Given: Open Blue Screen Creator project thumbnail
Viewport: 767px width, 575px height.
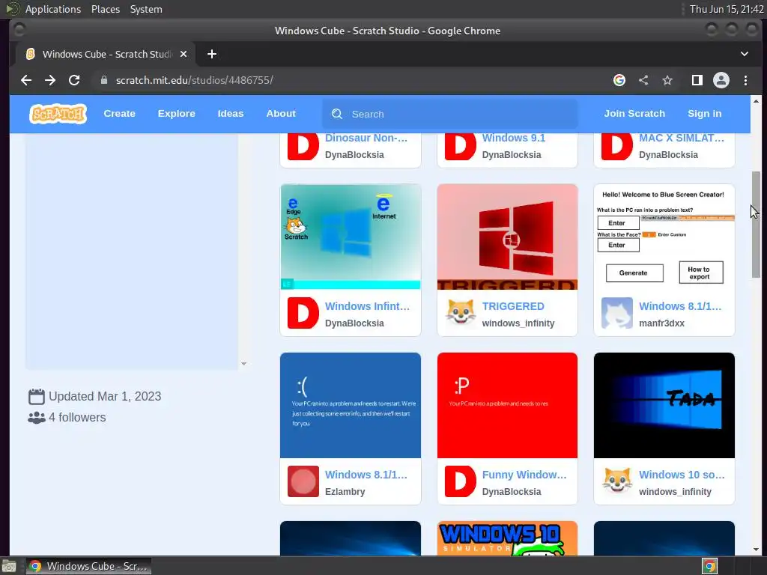Looking at the screenshot, I should (x=664, y=237).
